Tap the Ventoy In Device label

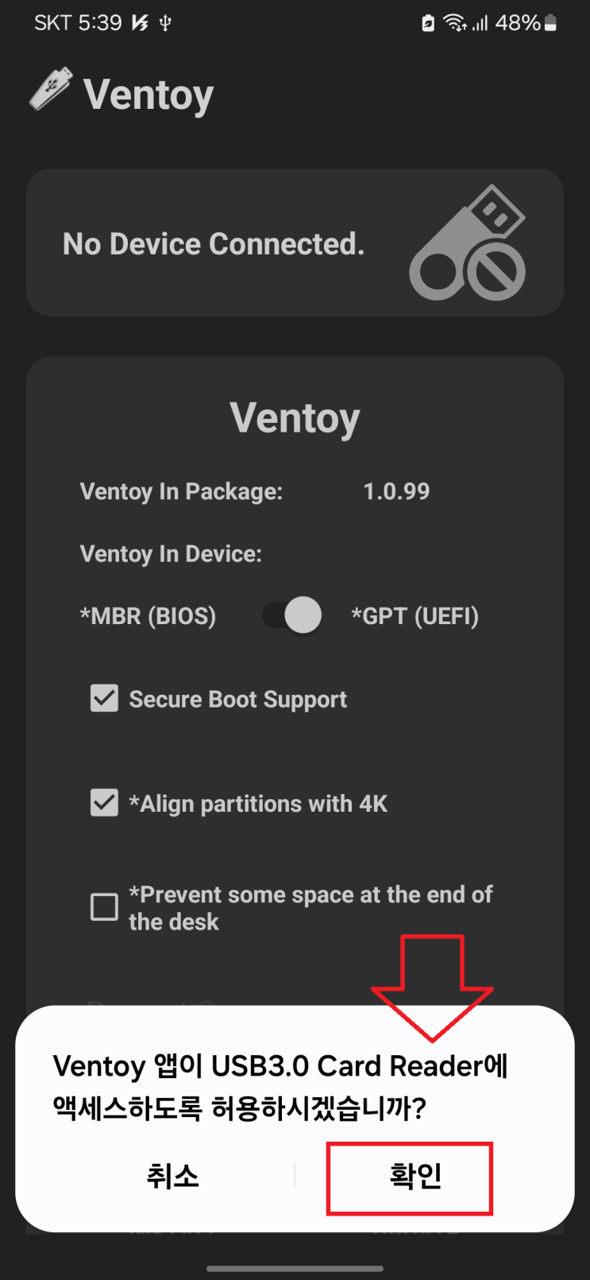pyautogui.click(x=171, y=553)
